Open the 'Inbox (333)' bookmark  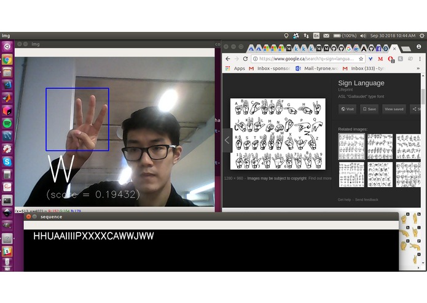[364, 69]
